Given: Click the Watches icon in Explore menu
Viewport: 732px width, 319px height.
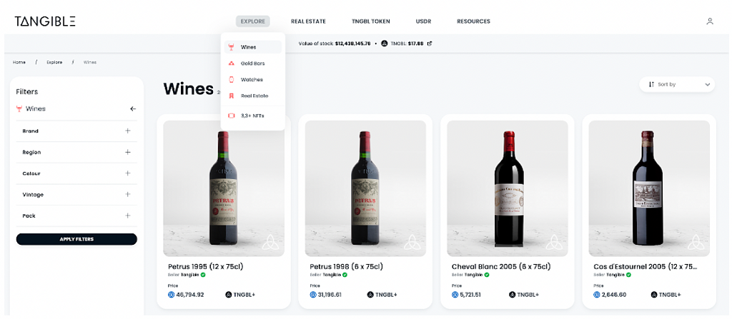Looking at the screenshot, I should pyautogui.click(x=231, y=79).
